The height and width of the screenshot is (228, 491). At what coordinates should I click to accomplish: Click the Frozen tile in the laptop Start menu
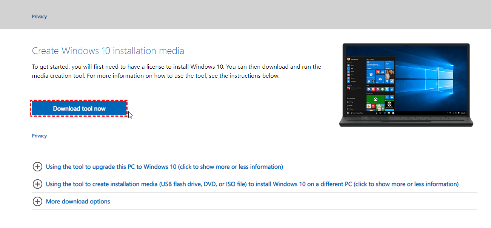[380, 108]
